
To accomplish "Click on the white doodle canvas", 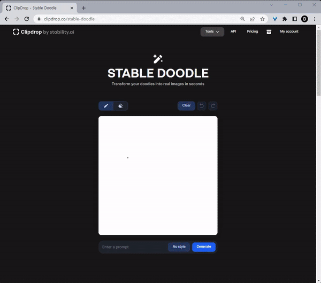I will pyautogui.click(x=158, y=175).
